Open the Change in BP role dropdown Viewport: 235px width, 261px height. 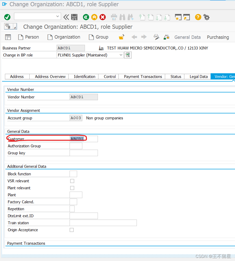tap(121, 55)
